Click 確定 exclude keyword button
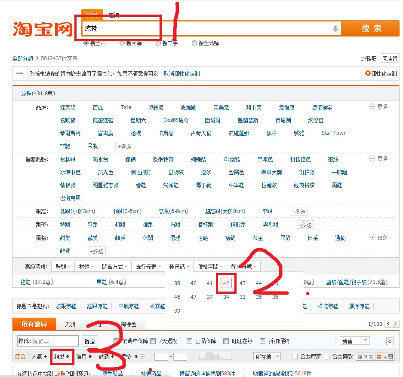This screenshot has height=377, width=403. (90, 341)
